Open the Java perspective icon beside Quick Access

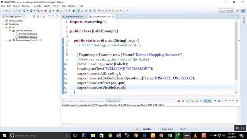(x=244, y=11)
